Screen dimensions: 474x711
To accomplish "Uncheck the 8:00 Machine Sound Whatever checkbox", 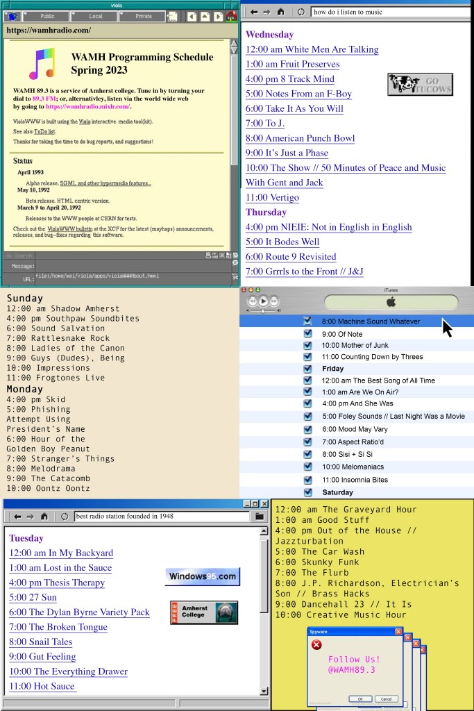I will [307, 321].
